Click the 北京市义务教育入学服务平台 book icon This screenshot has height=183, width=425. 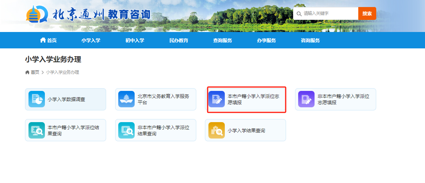[126, 99]
